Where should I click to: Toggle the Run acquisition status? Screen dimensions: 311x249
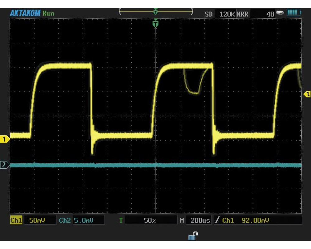48,13
